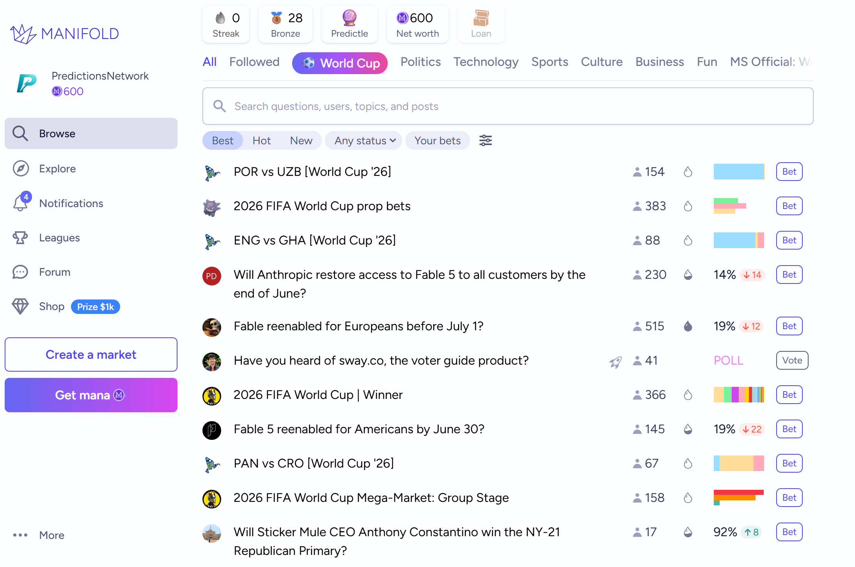
Task: Click the Explore compass icon
Action: 21,168
